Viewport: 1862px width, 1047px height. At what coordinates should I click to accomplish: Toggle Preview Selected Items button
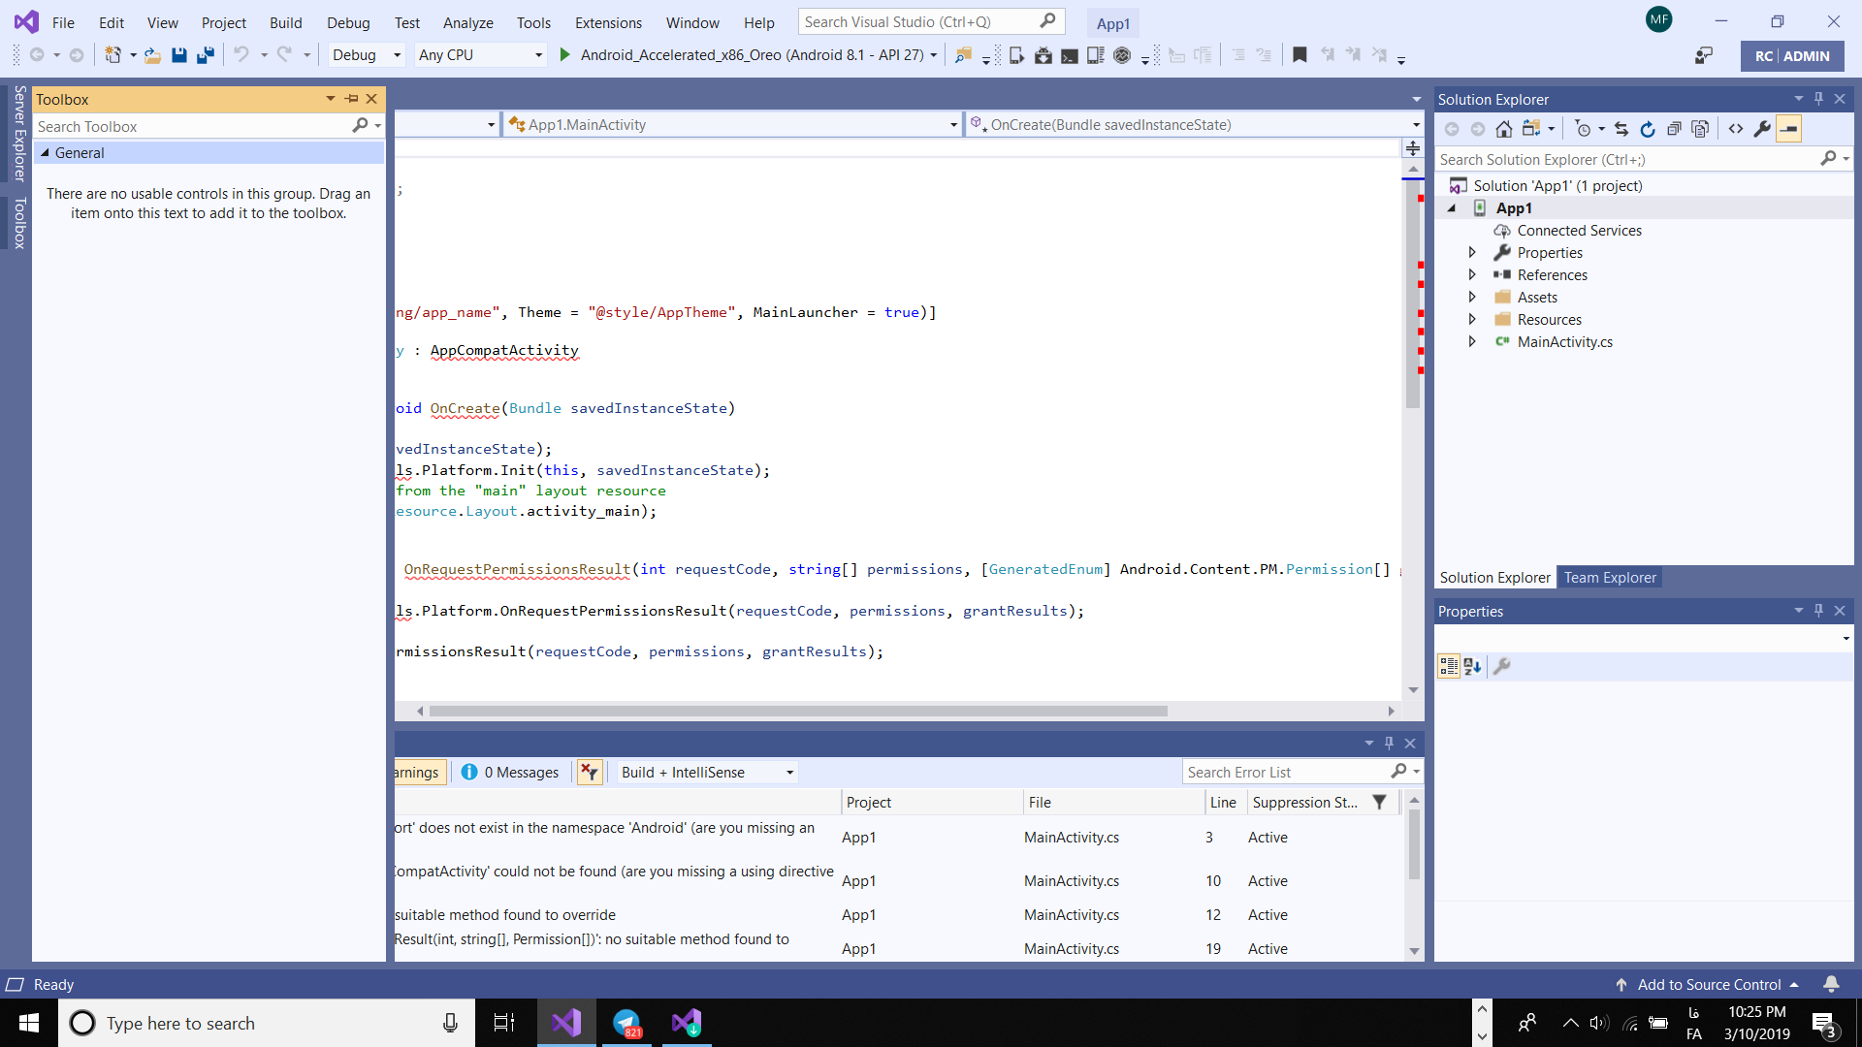[1789, 129]
